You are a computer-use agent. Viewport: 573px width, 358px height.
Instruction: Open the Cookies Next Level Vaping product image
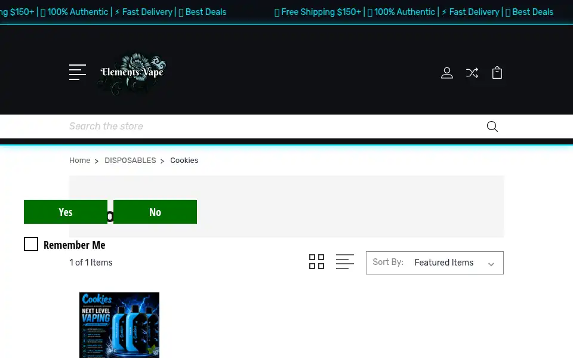[x=119, y=325]
